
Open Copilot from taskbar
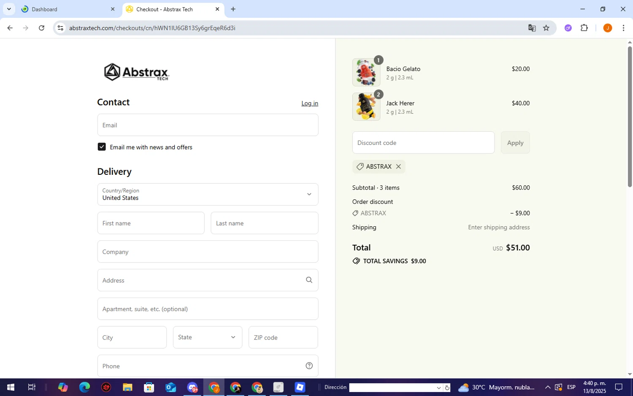[x=63, y=387]
